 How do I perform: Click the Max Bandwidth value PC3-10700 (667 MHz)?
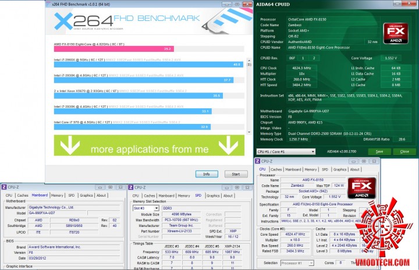click(181, 220)
